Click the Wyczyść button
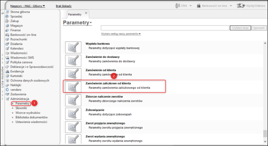 tap(259, 28)
